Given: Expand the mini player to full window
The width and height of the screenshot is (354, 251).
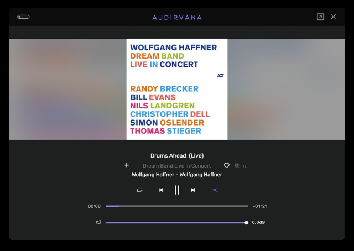Looking at the screenshot, I should click(x=320, y=17).
